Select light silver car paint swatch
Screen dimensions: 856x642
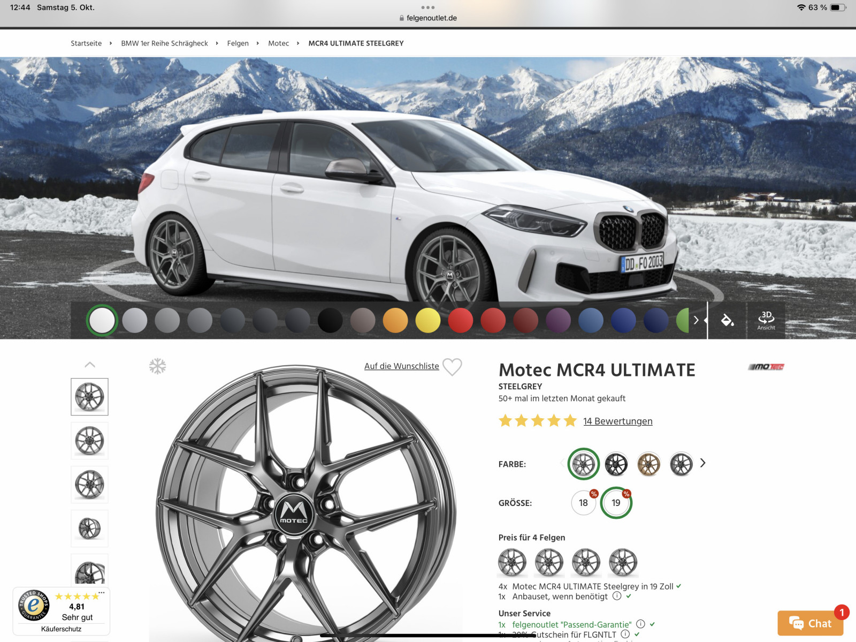135,320
